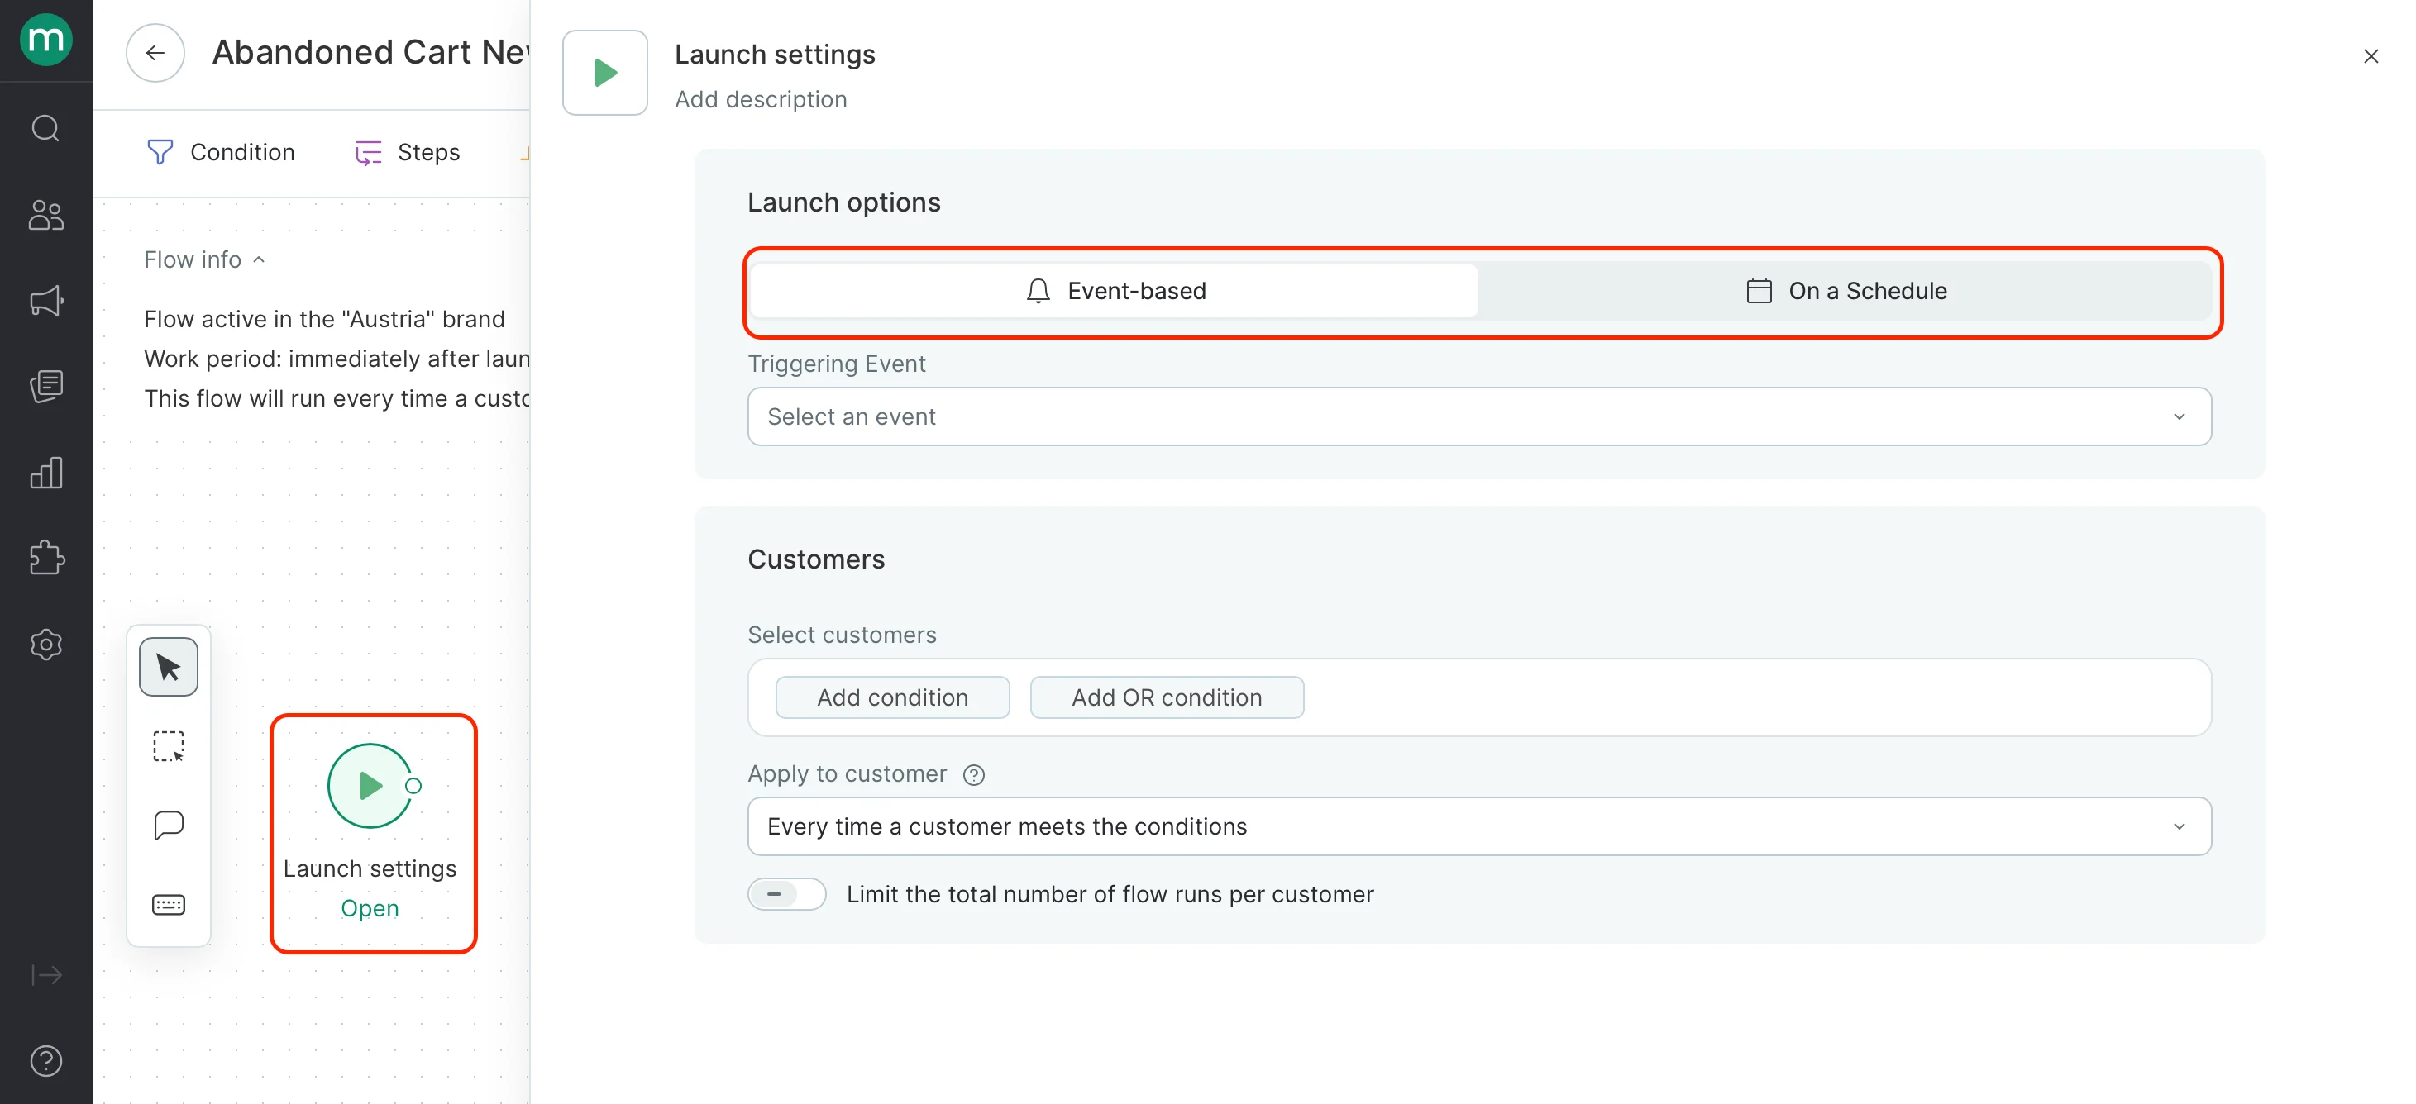Screen dimensions: 2416x1104
Task: Toggle limit on total flow runs per customer
Action: [786, 894]
